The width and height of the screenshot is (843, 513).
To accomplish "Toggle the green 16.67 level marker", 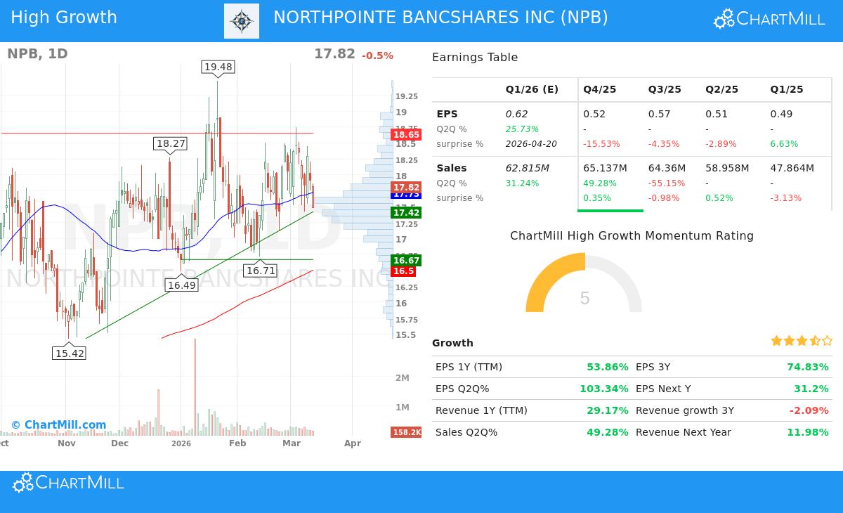I will [x=406, y=261].
